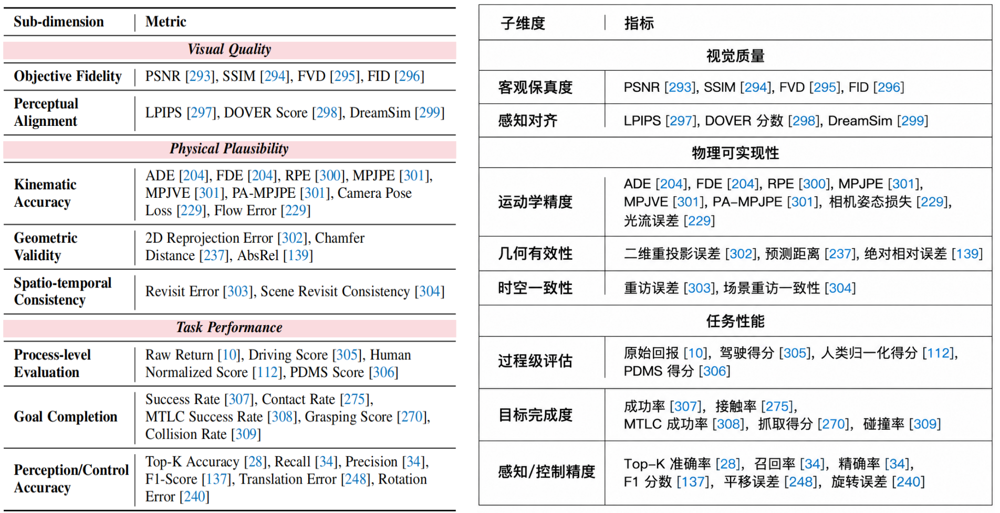Open citation [248] after Translation Error
1000x513 pixels.
[x=356, y=479]
